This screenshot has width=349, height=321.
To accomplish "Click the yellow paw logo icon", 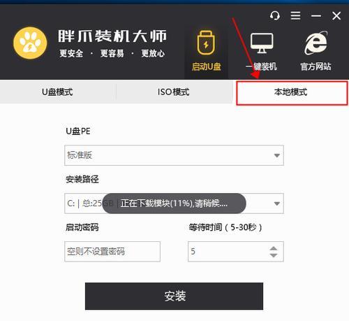I will [30, 43].
